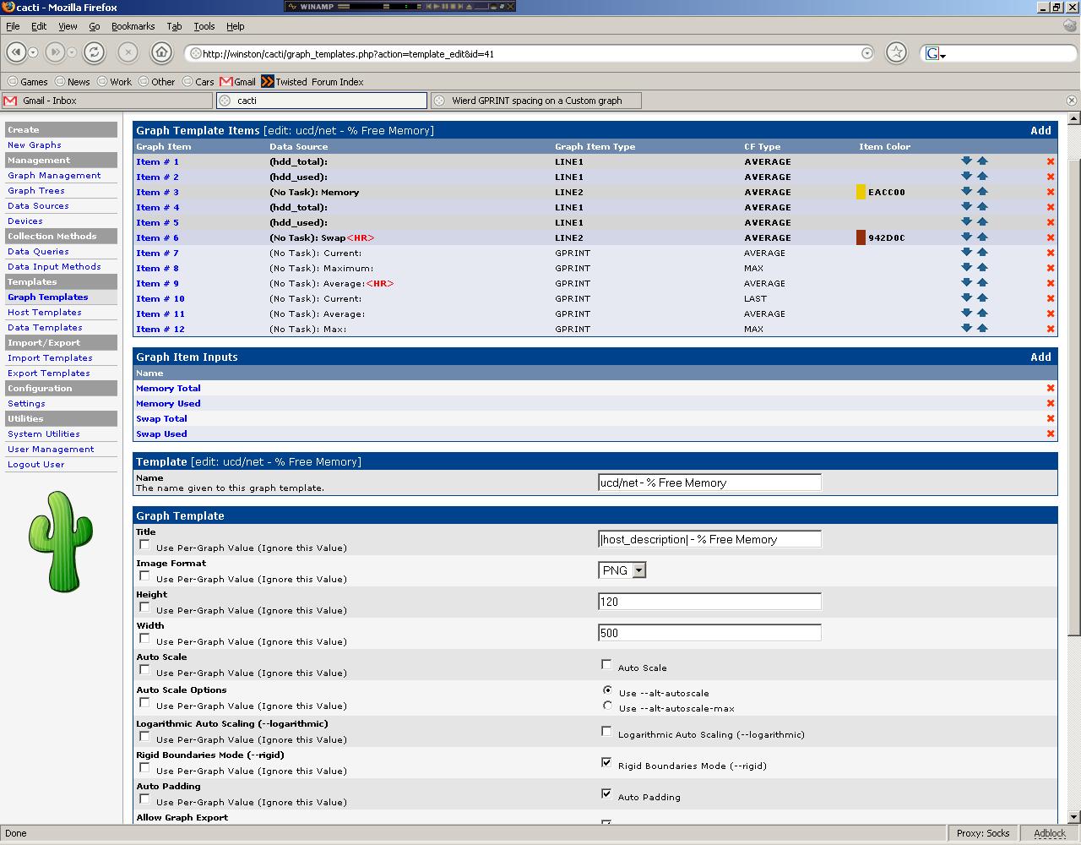
Task: Remove the Memory Total input via red X
Action: pyautogui.click(x=1051, y=388)
